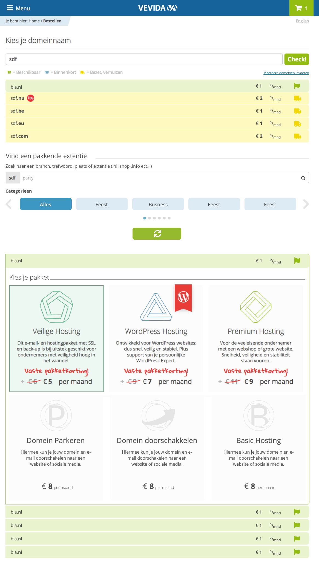The width and height of the screenshot is (319, 562).
Task: Click the truck icon for sdf.nu
Action: [297, 99]
